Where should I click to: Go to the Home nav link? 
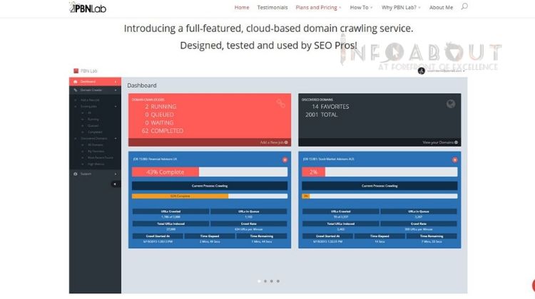point(242,8)
